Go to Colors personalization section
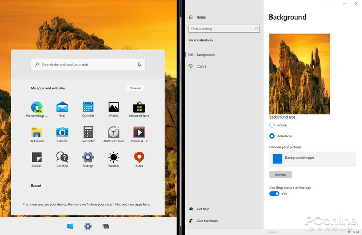 coord(201,66)
